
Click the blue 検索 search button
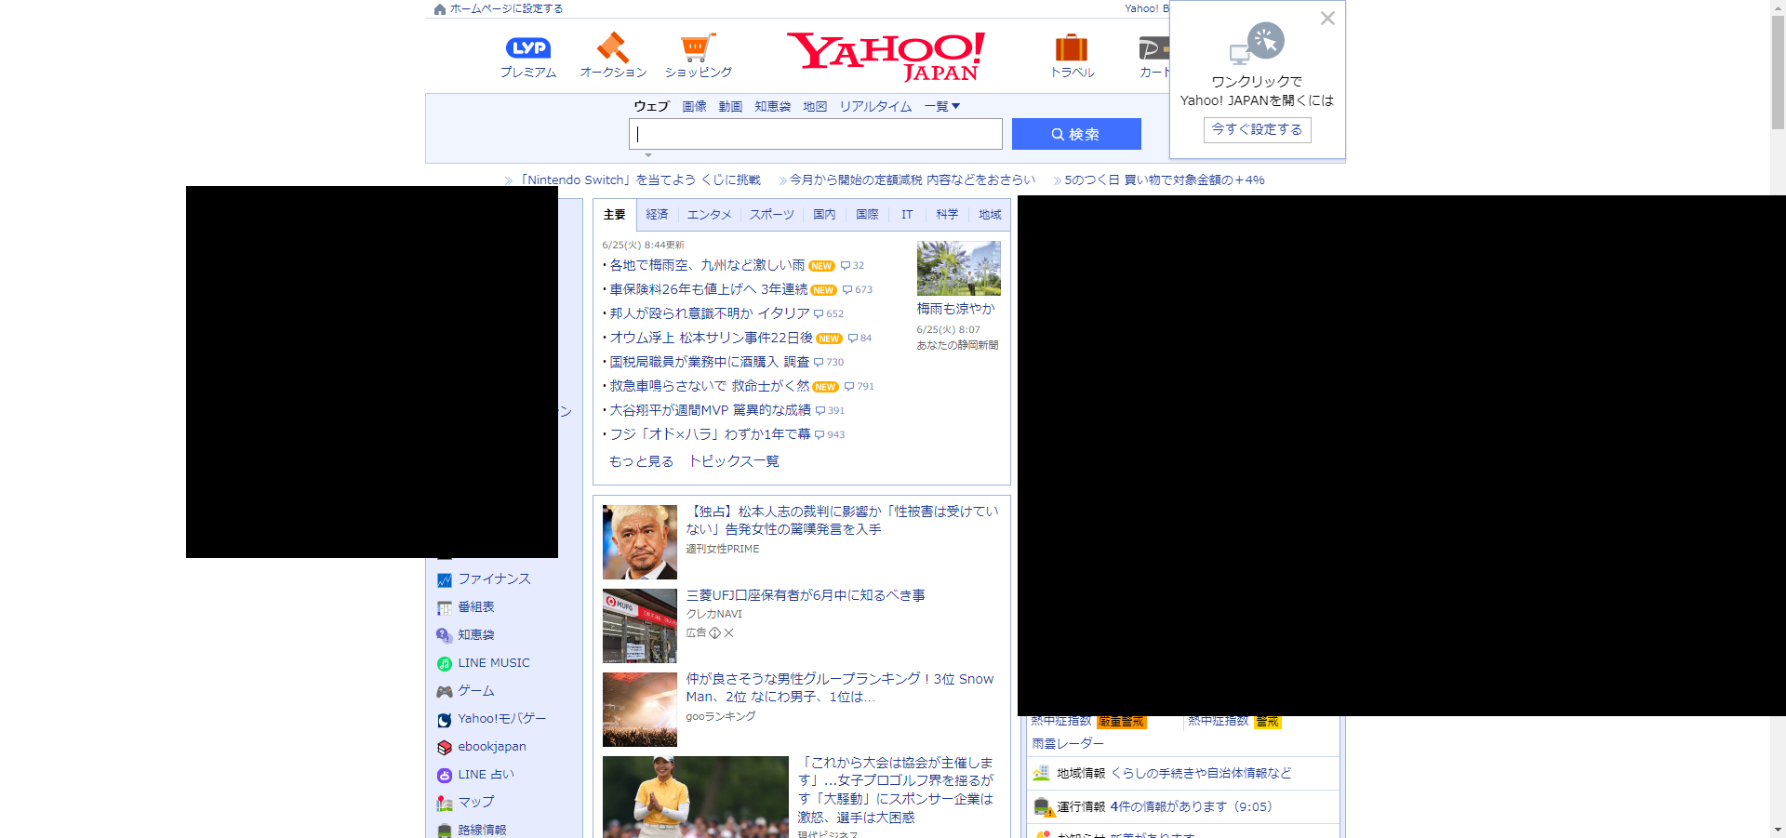point(1076,134)
